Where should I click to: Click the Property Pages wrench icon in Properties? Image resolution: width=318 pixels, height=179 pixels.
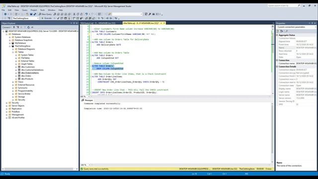point(287,31)
